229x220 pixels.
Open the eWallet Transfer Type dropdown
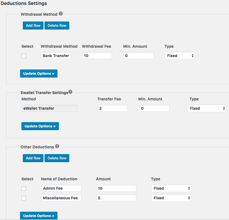207,108
